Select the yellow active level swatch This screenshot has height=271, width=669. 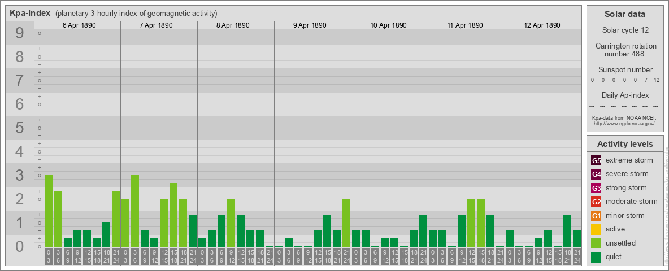tap(596, 229)
